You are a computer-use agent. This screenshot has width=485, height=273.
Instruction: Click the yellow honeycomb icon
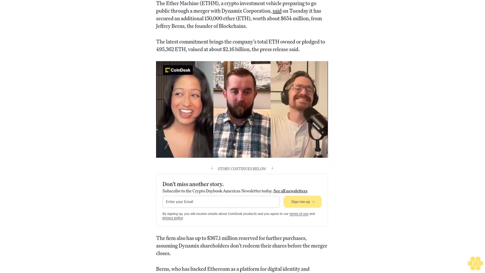pyautogui.click(x=475, y=263)
